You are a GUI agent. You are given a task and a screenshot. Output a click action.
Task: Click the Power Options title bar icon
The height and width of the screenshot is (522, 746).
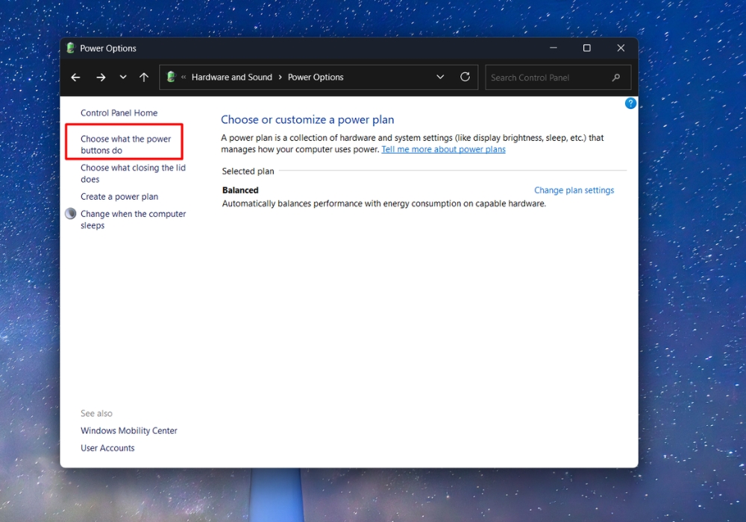(70, 48)
